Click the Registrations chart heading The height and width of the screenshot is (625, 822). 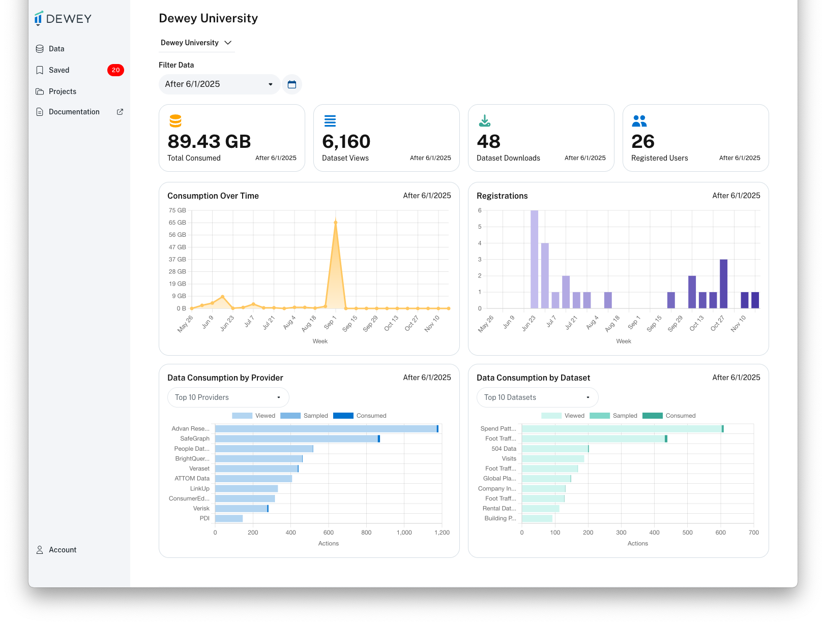502,196
